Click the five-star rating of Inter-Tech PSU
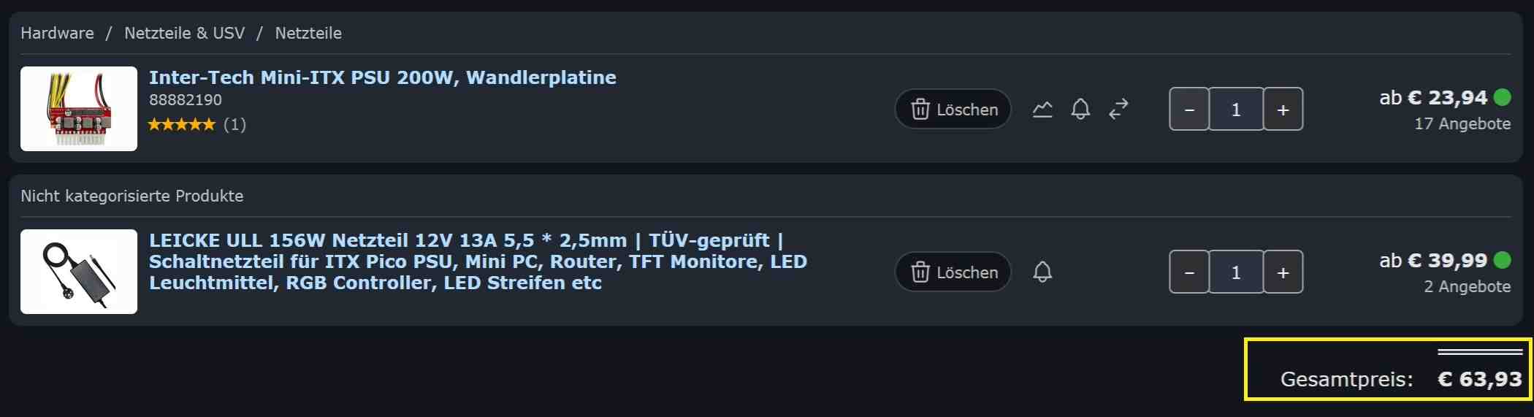Screen dimensions: 1534x417 tap(182, 124)
